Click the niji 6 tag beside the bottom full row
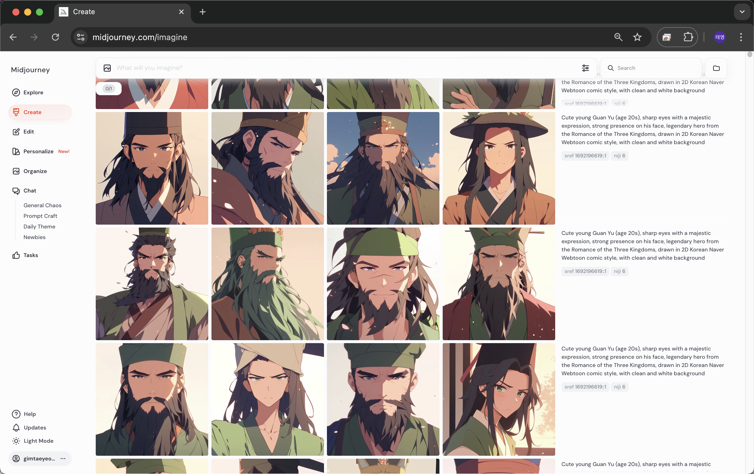This screenshot has width=754, height=474. coord(619,386)
